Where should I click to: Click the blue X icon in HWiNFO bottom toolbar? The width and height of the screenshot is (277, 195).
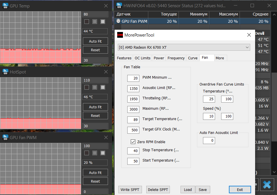[267, 185]
